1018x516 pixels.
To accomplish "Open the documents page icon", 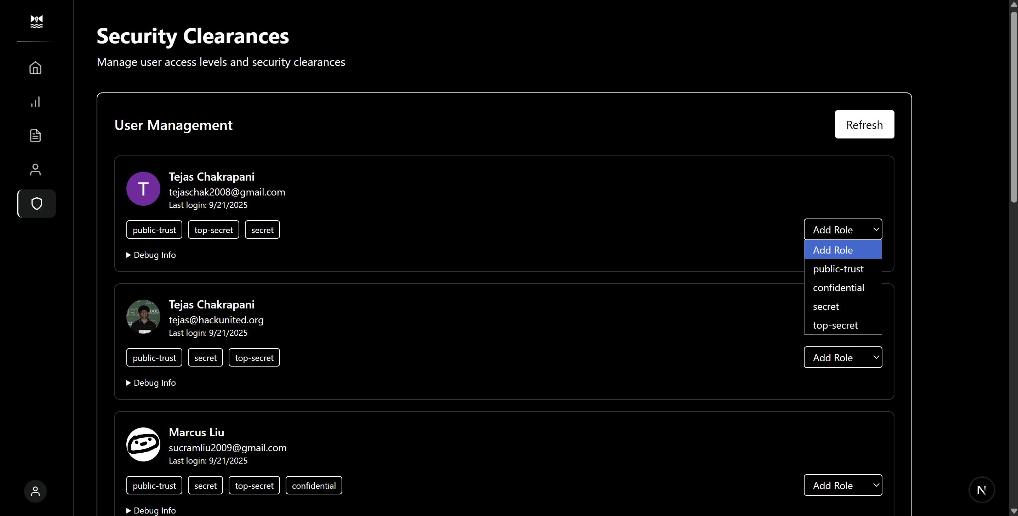I will pos(35,136).
